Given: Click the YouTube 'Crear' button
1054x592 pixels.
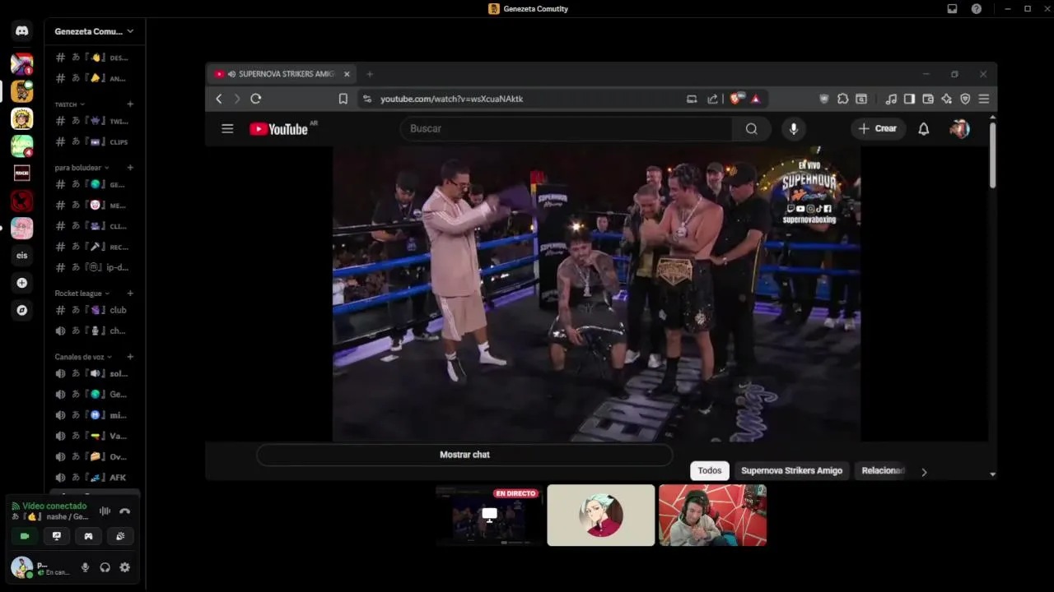Looking at the screenshot, I should (x=878, y=128).
